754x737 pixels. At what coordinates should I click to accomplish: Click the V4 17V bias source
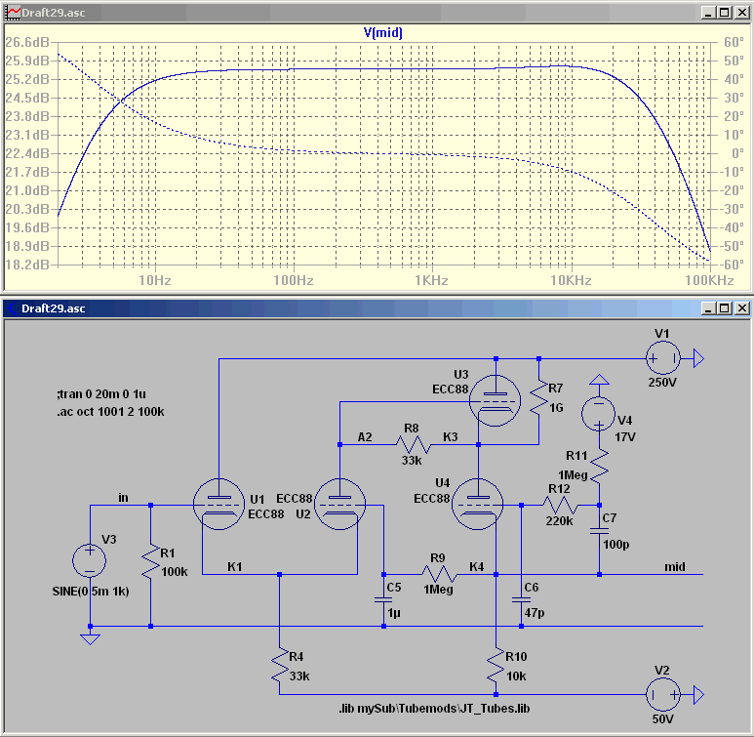click(x=599, y=414)
